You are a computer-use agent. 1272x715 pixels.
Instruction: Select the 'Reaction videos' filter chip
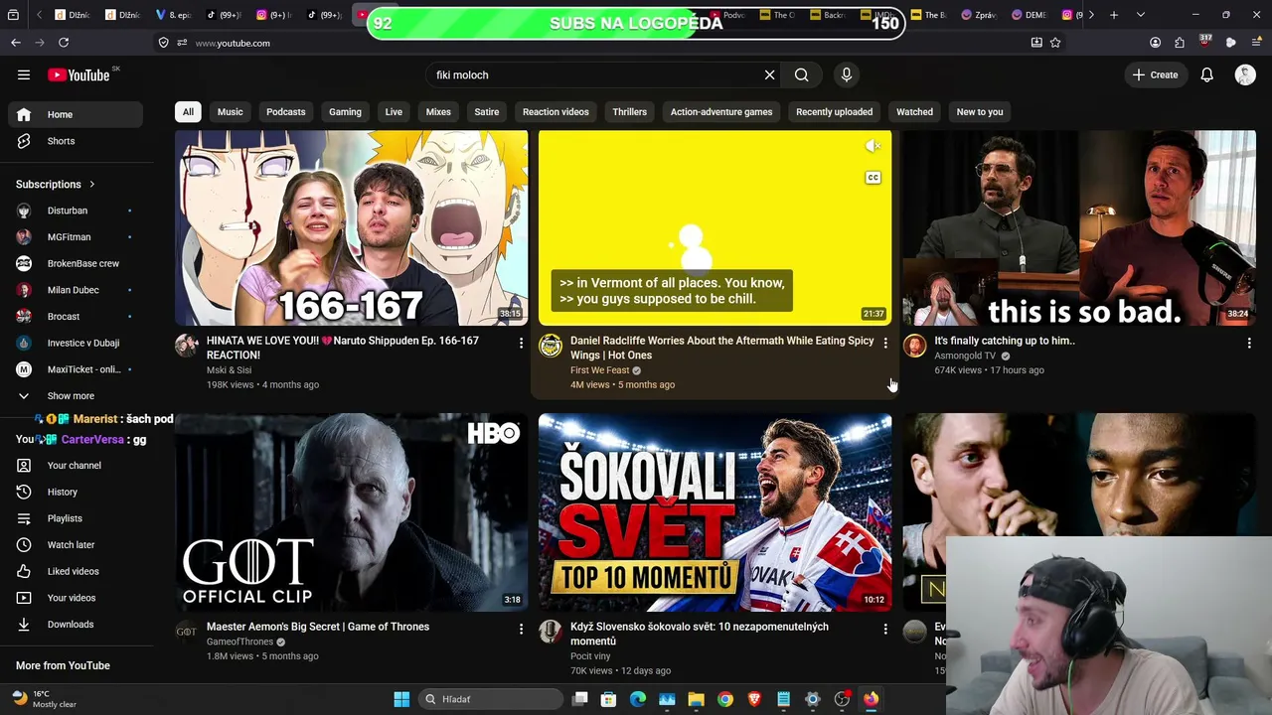pyautogui.click(x=556, y=111)
